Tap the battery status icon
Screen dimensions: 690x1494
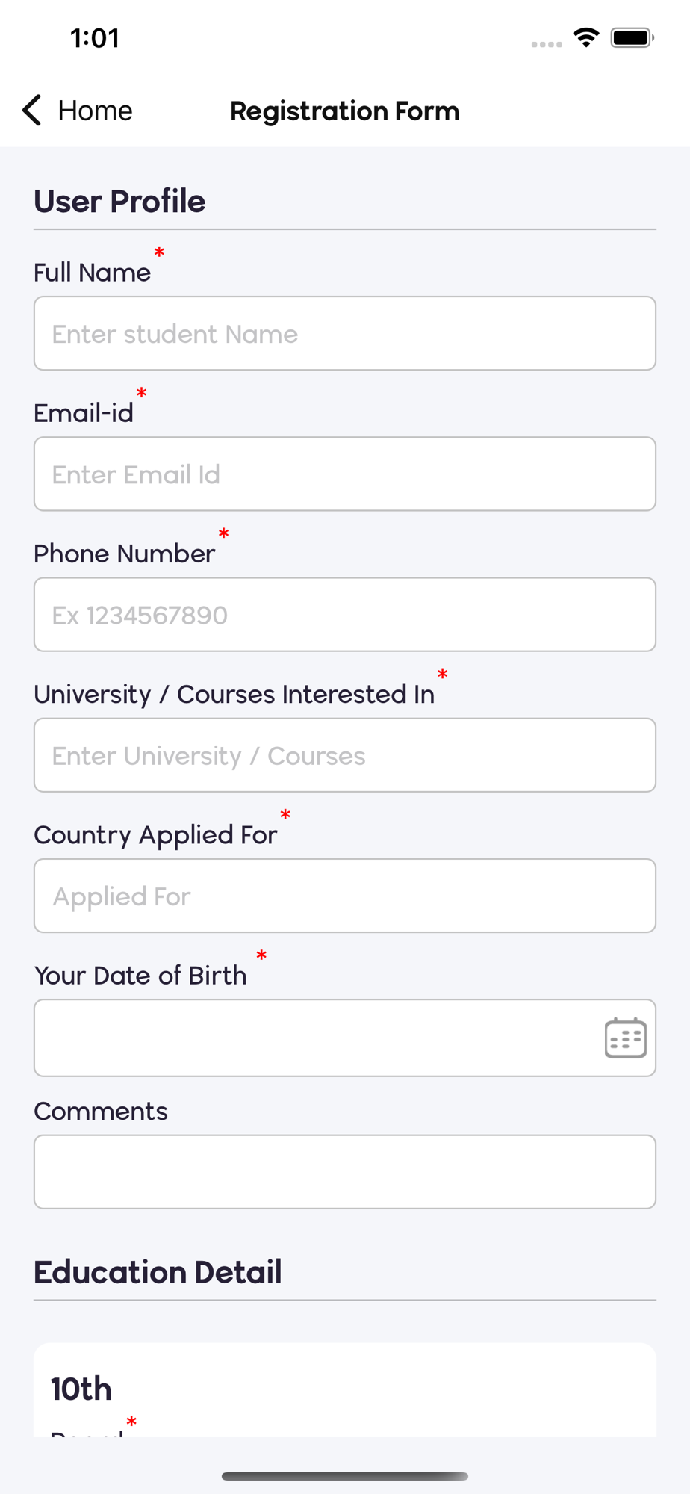632,37
